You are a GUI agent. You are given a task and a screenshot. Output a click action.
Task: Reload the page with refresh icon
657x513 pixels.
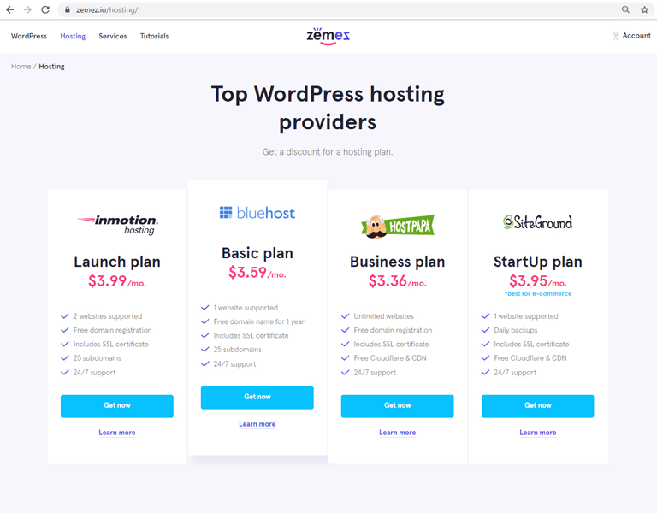45,9
